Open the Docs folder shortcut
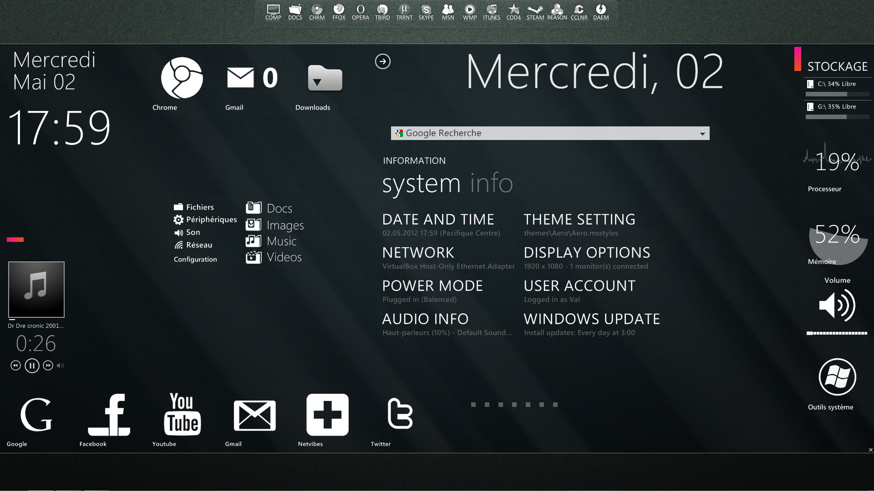Screen dimensions: 874x491 click(269, 208)
